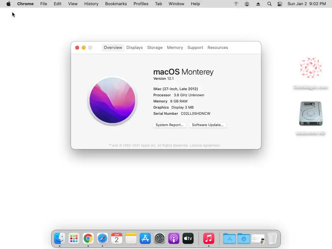Click the eject icon in the menu bar

coord(258,4)
